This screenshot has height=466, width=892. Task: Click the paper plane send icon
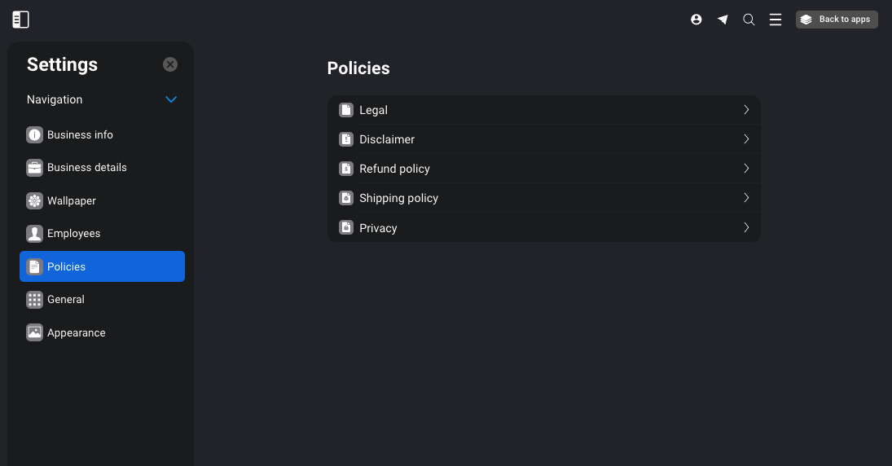[723, 20]
